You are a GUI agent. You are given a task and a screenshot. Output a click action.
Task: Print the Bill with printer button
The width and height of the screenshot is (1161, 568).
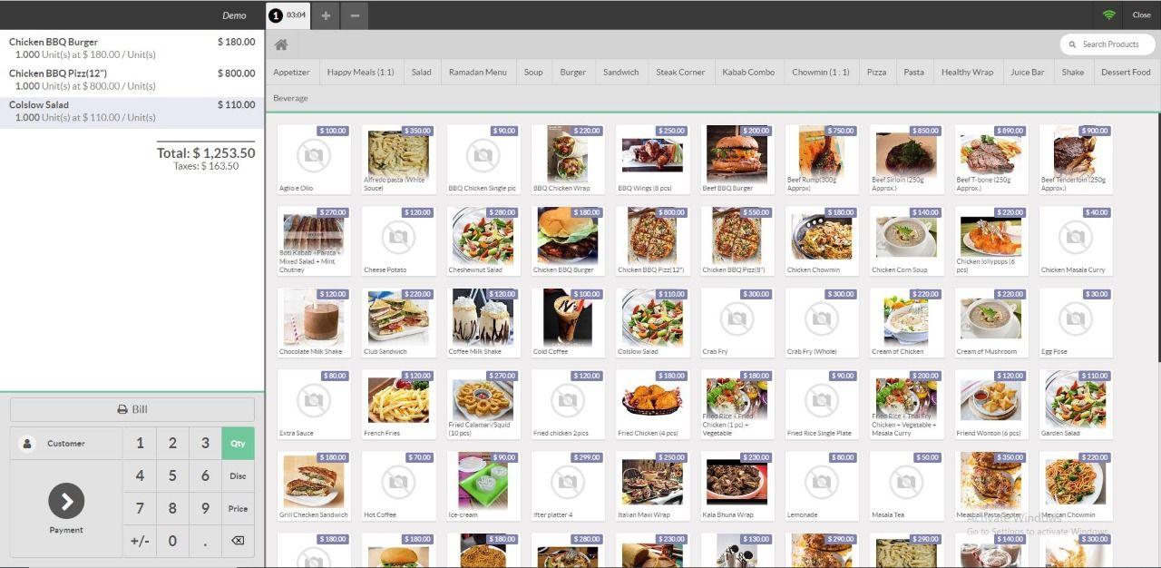(x=132, y=409)
